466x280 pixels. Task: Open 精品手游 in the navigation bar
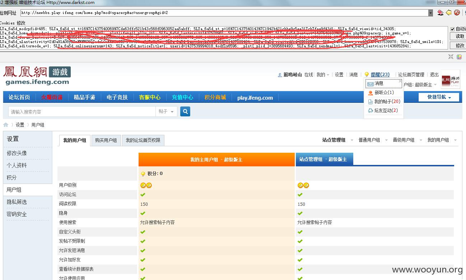[84, 97]
